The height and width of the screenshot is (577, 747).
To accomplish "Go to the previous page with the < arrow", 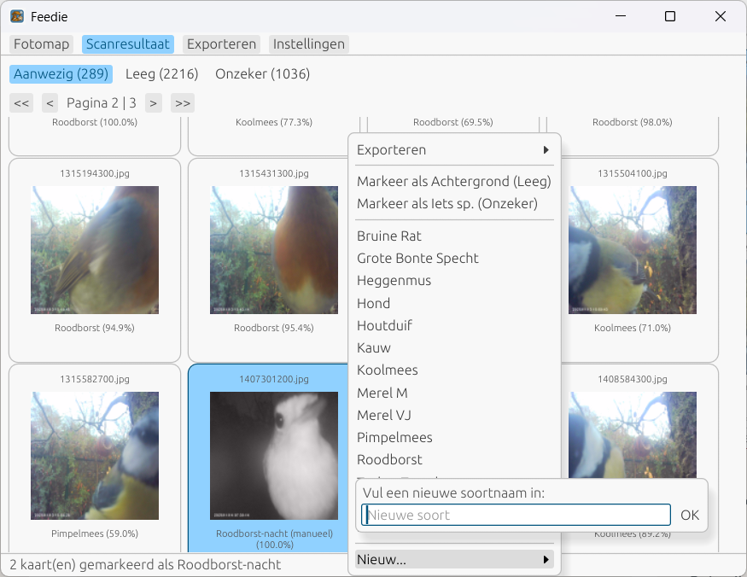I will pyautogui.click(x=49, y=102).
